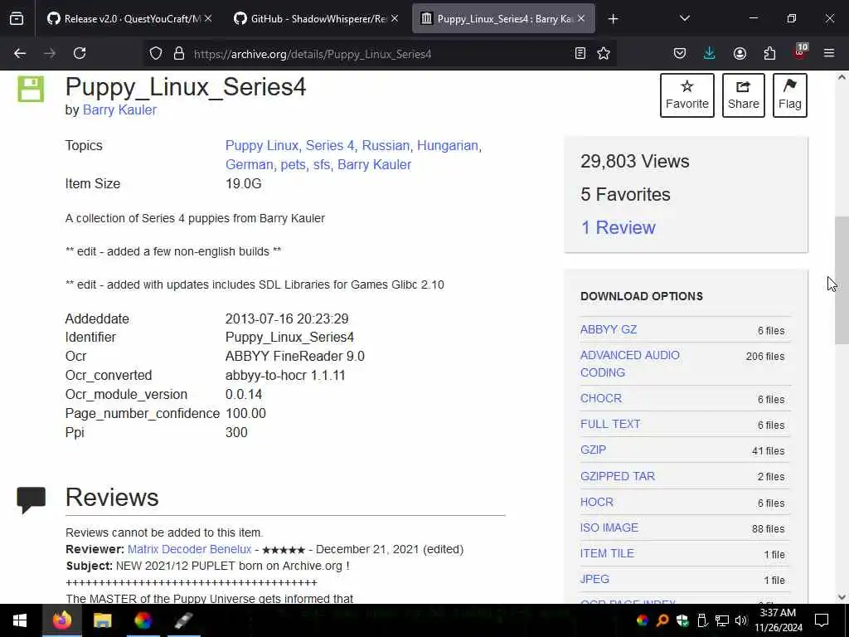Viewport: 849px width, 637px height.
Task: Download FULL TEXT files
Action: click(x=610, y=424)
